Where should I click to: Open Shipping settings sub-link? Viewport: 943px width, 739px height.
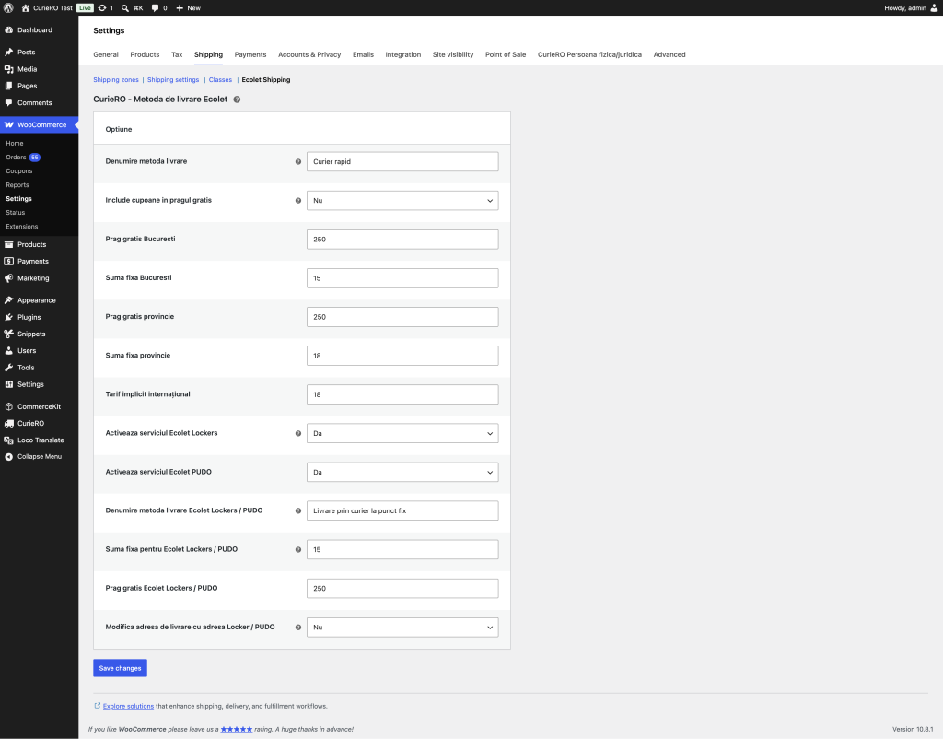click(x=173, y=80)
